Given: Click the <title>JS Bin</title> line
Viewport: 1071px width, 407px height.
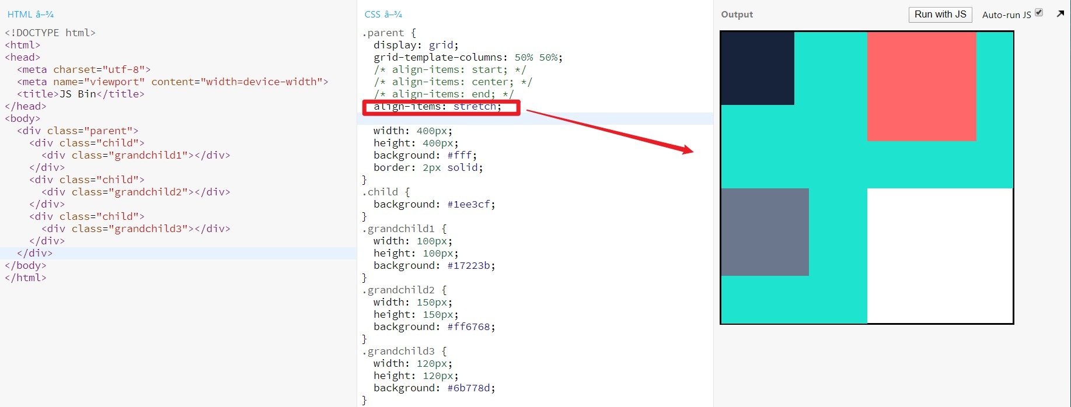Looking at the screenshot, I should point(81,94).
